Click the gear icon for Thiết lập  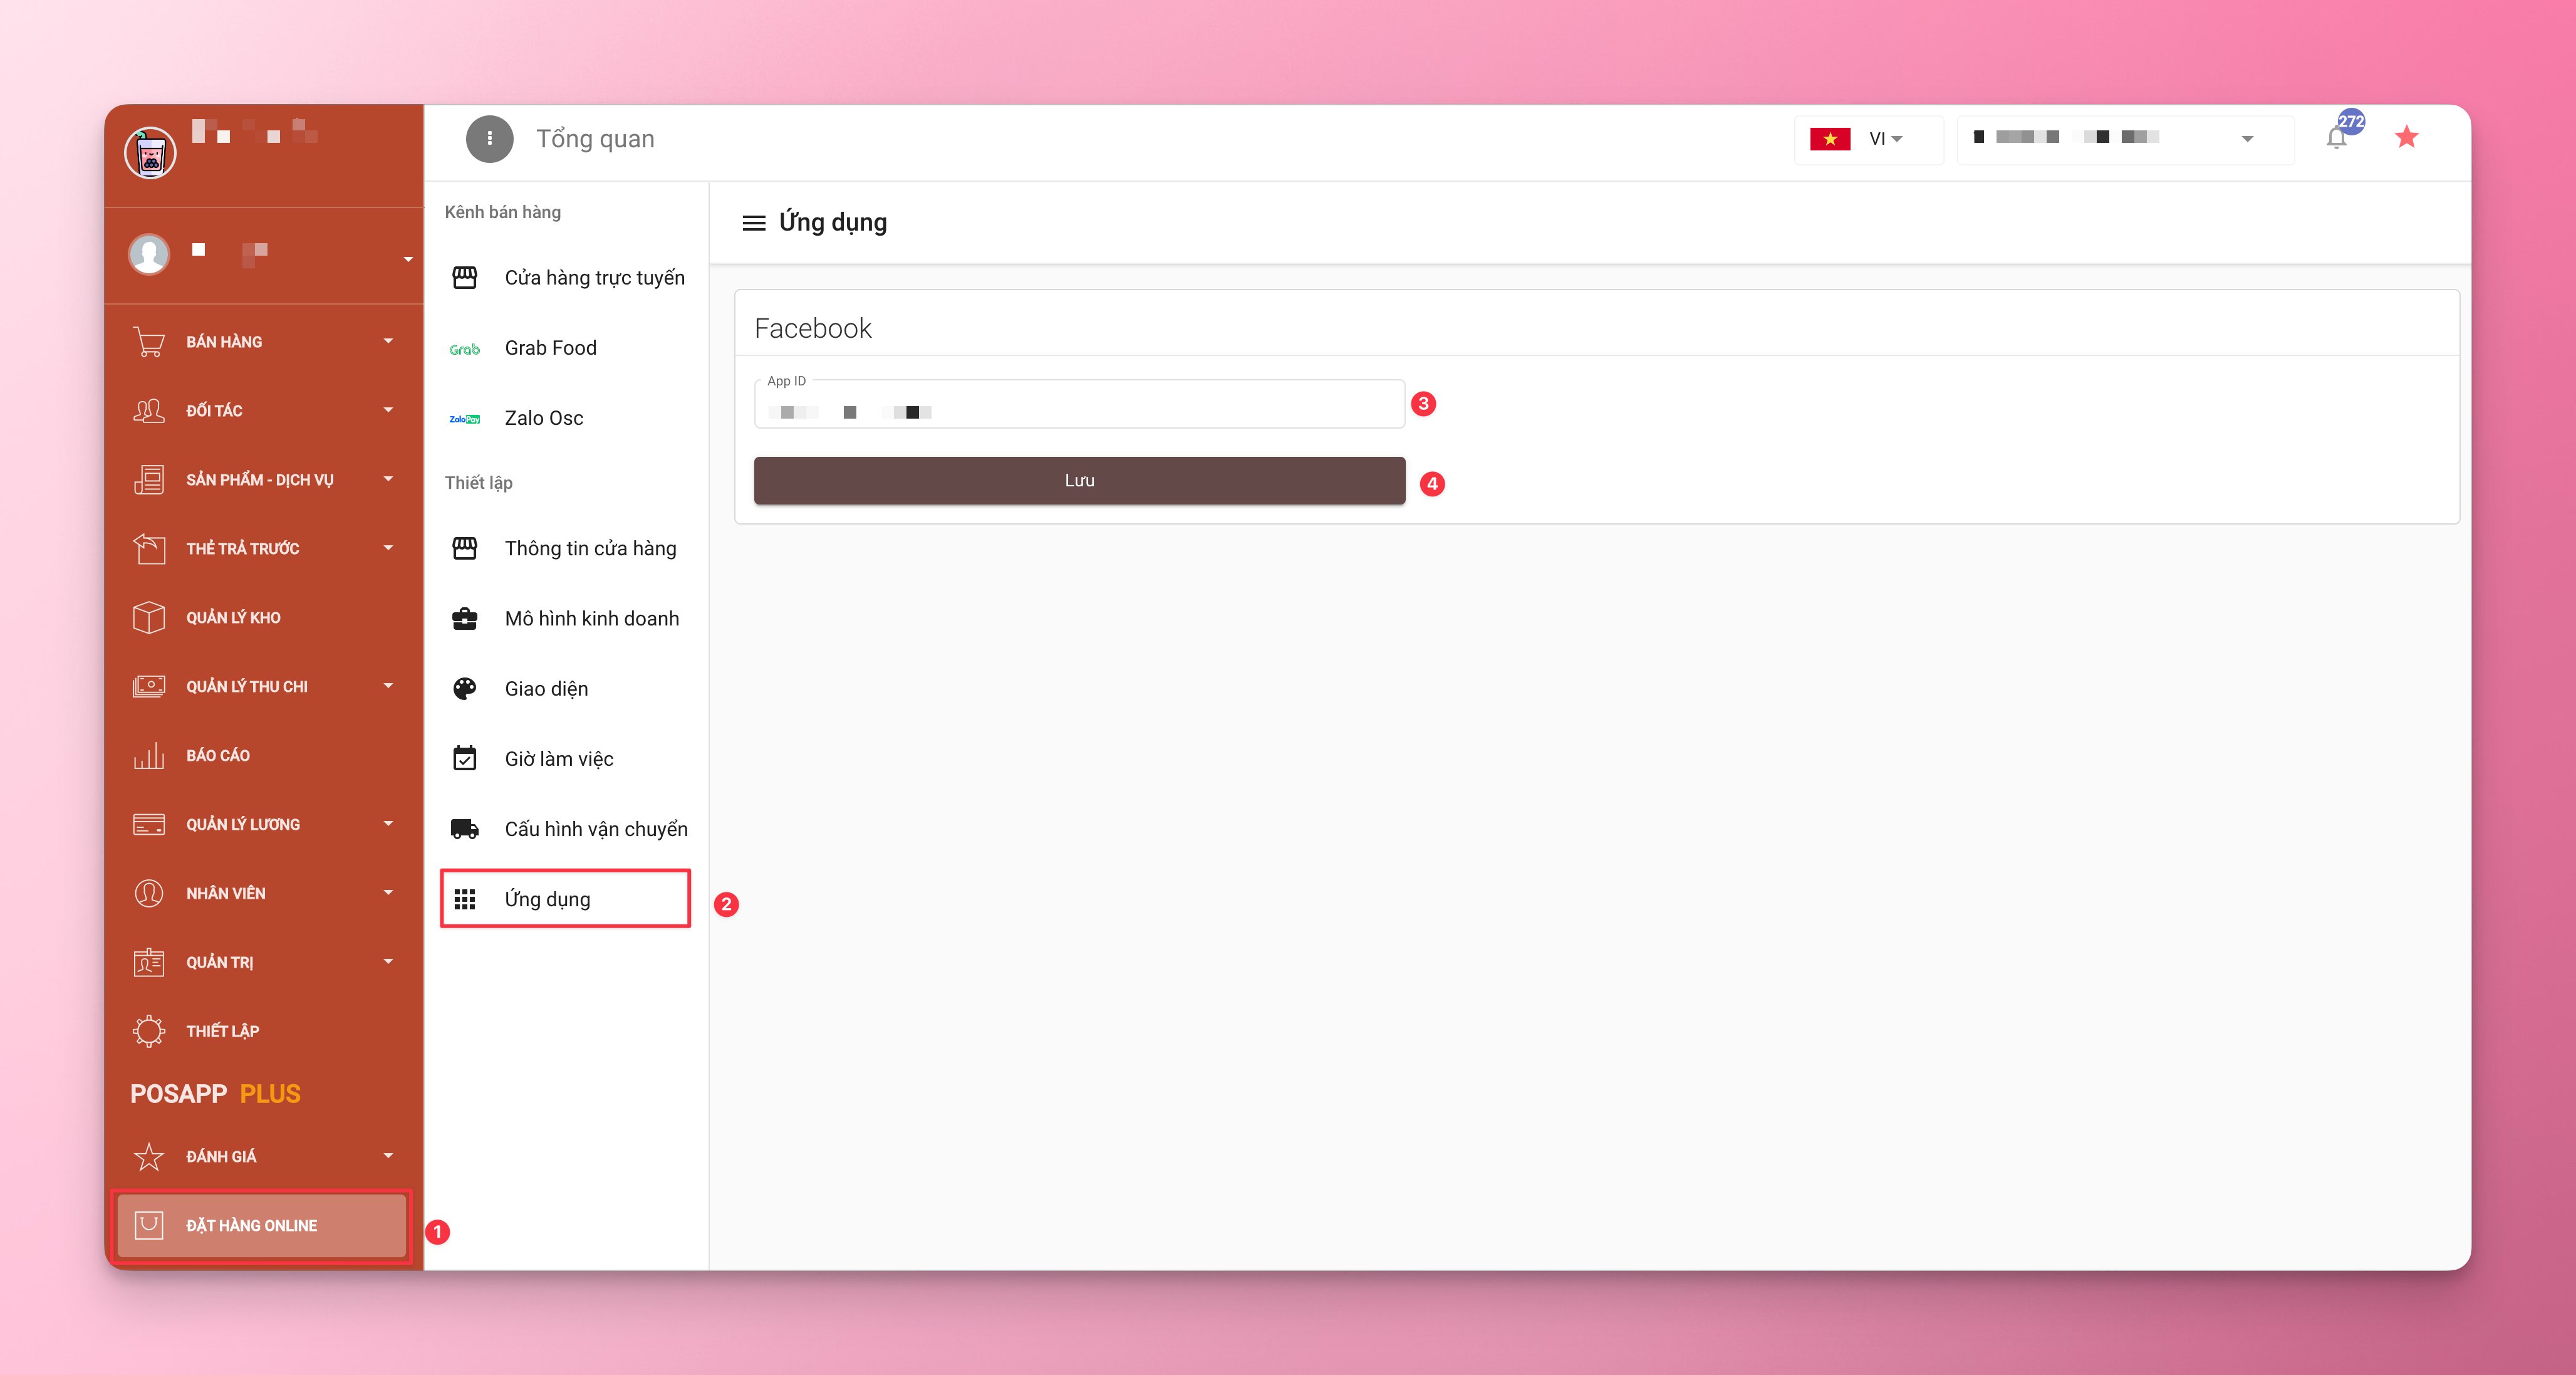pos(149,1031)
